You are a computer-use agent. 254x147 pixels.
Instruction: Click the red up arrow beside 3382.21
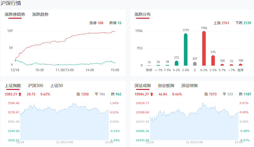(20, 94)
